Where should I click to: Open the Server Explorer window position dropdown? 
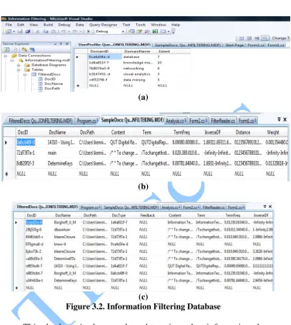point(55,44)
